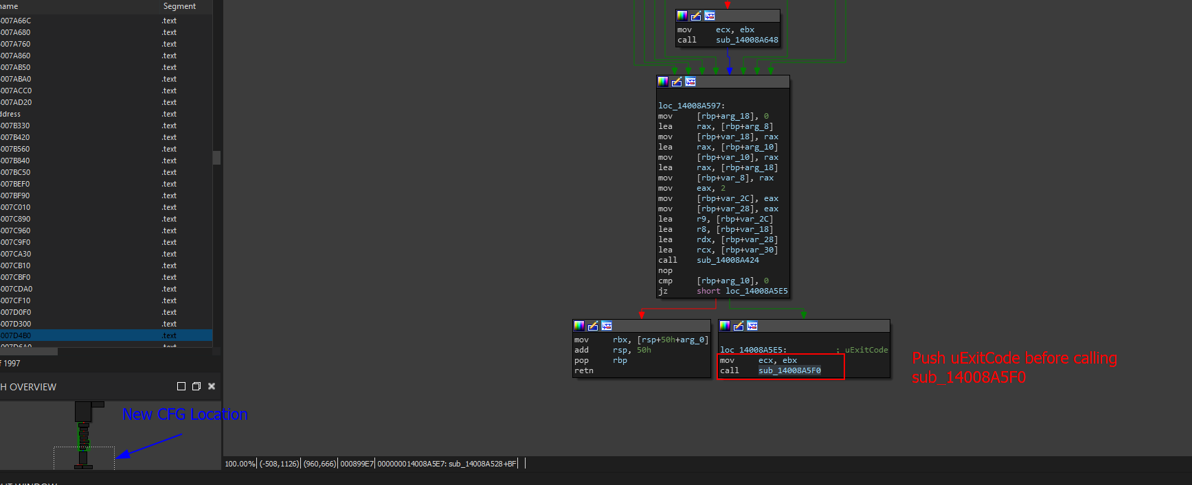
Task: Click the pencil edit icon on the loc_14008A597 node
Action: (677, 82)
